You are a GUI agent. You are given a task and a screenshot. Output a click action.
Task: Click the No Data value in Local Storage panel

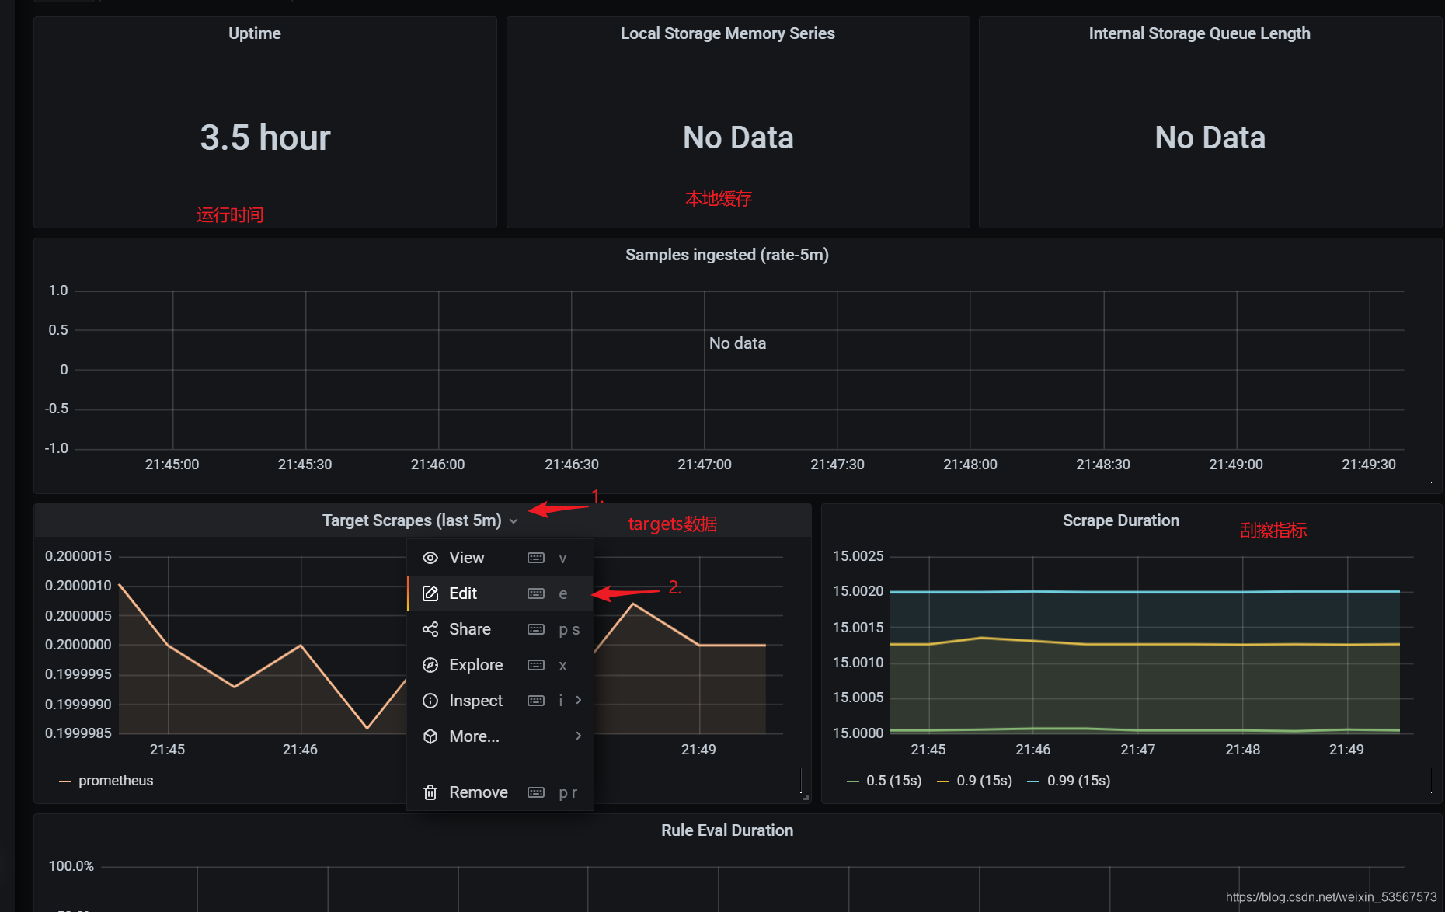pyautogui.click(x=738, y=137)
